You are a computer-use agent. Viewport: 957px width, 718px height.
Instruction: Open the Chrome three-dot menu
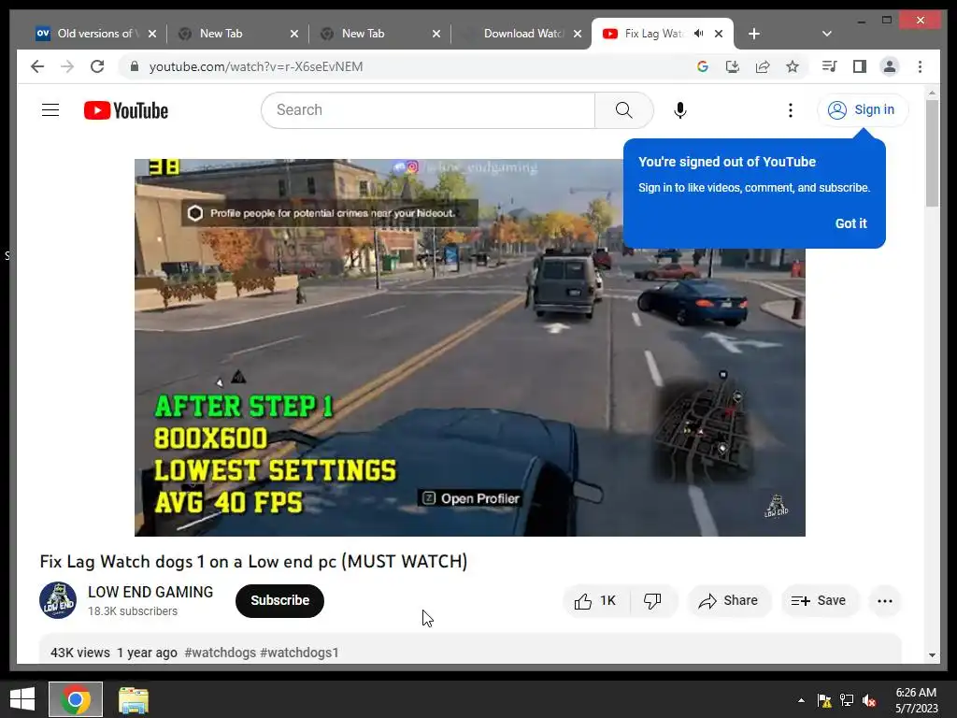(920, 66)
